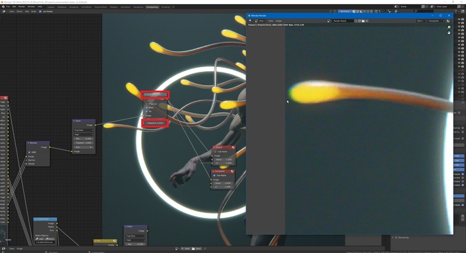Open the image browse dropdown beside Render Result
This screenshot has height=253, width=466.
329,21
